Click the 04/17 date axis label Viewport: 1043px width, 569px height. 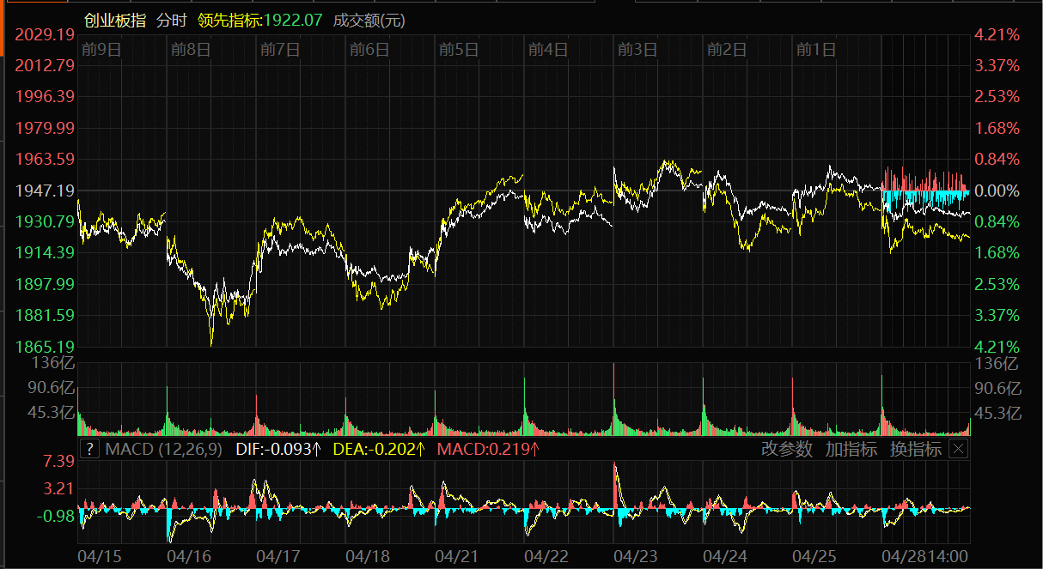(x=278, y=556)
